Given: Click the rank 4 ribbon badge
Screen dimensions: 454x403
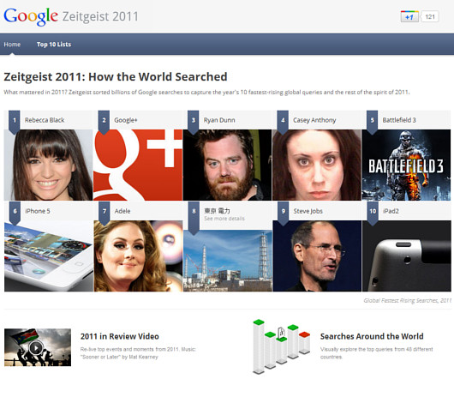Looking at the screenshot, I should [x=283, y=122].
